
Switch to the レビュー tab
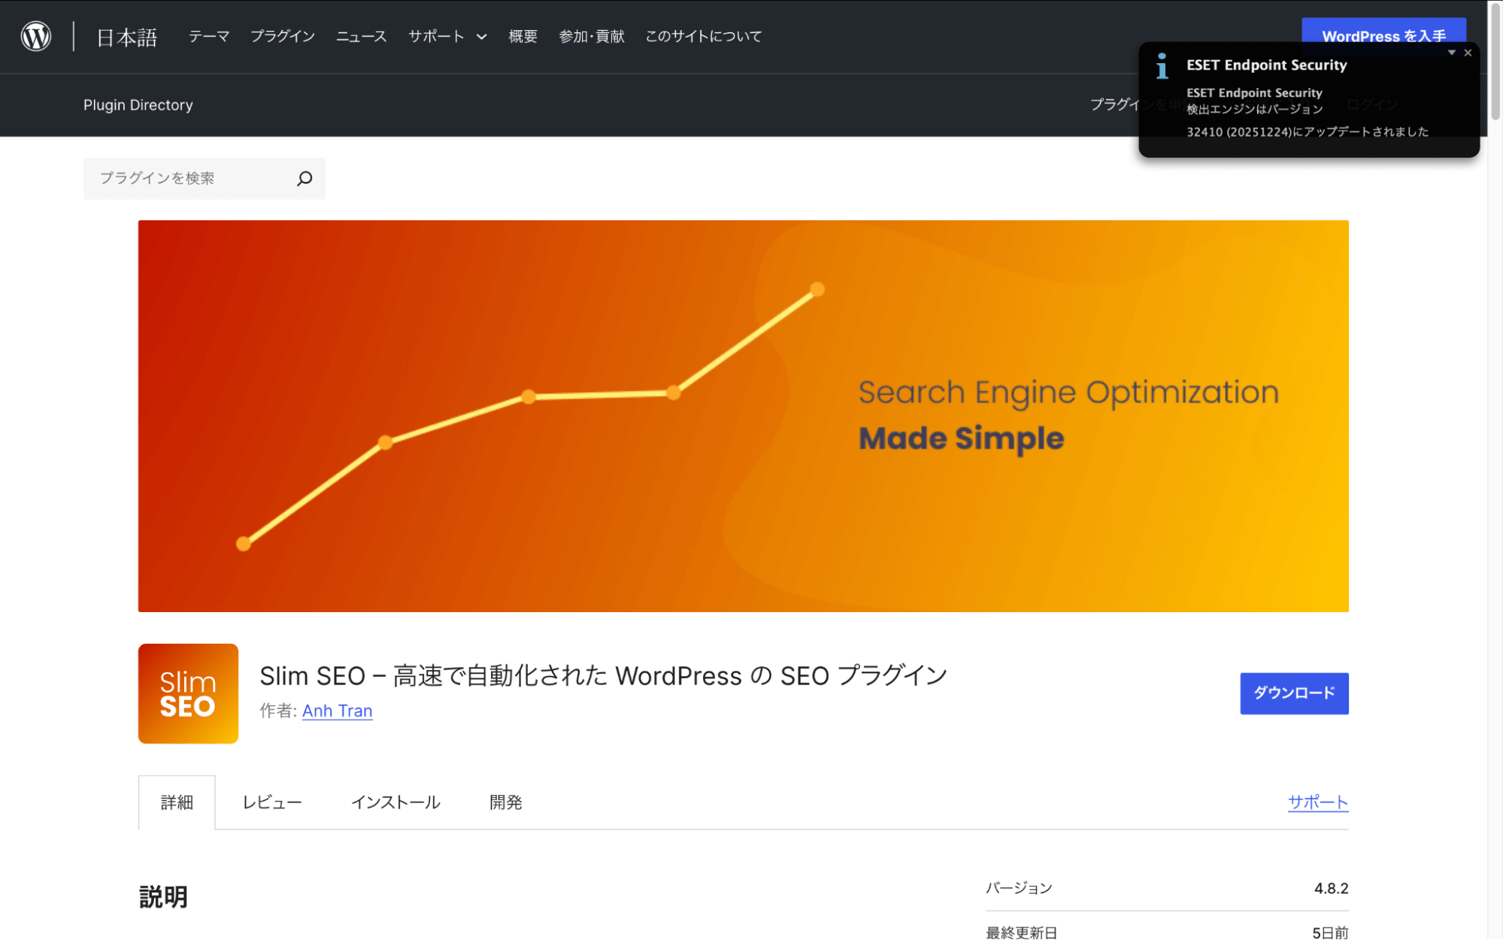271,802
